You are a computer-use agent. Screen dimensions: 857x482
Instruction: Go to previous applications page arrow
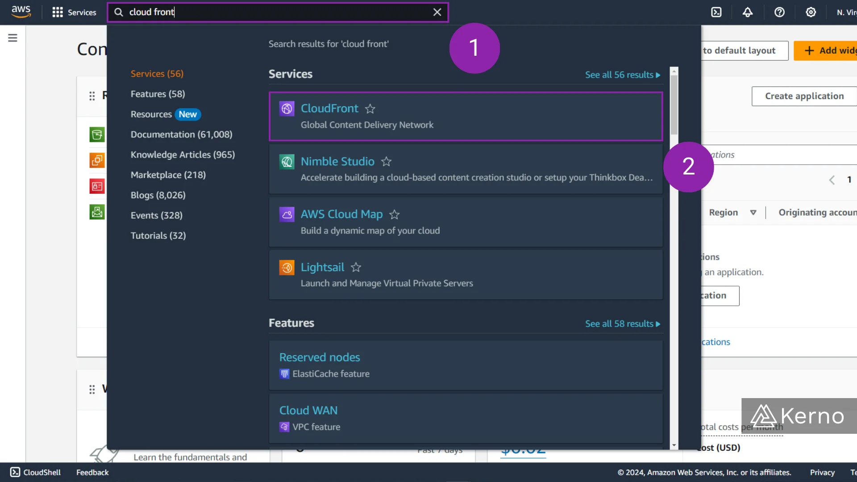coord(832,180)
